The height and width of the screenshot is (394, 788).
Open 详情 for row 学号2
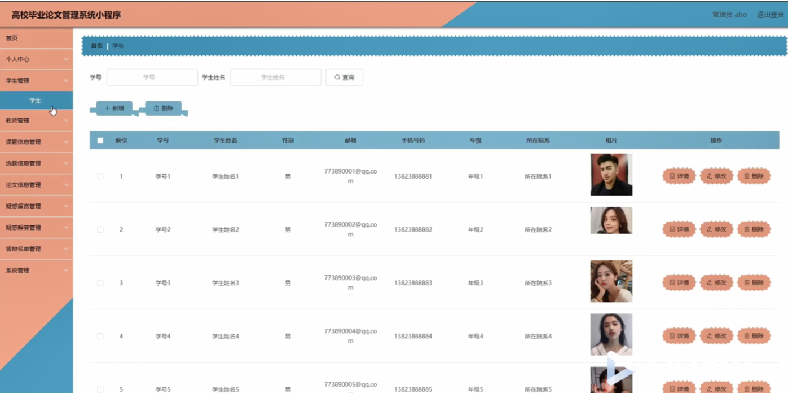679,229
